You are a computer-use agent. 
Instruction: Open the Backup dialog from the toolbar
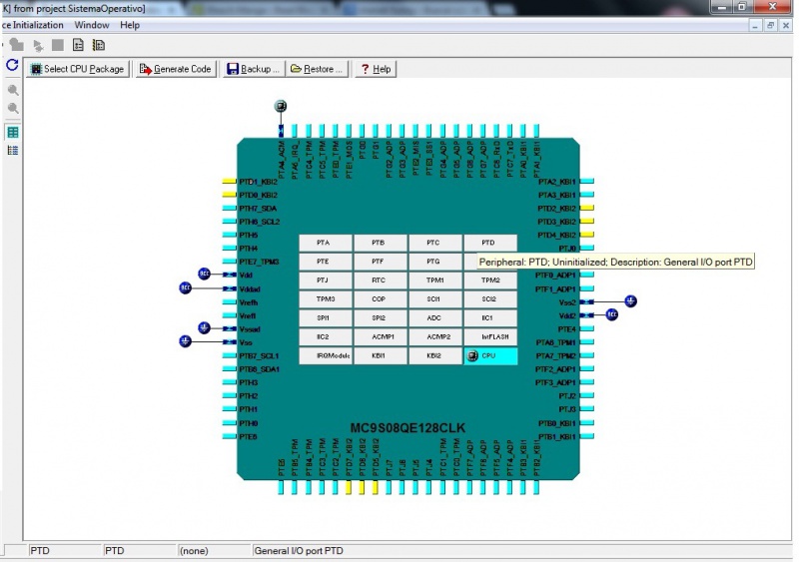coord(252,69)
